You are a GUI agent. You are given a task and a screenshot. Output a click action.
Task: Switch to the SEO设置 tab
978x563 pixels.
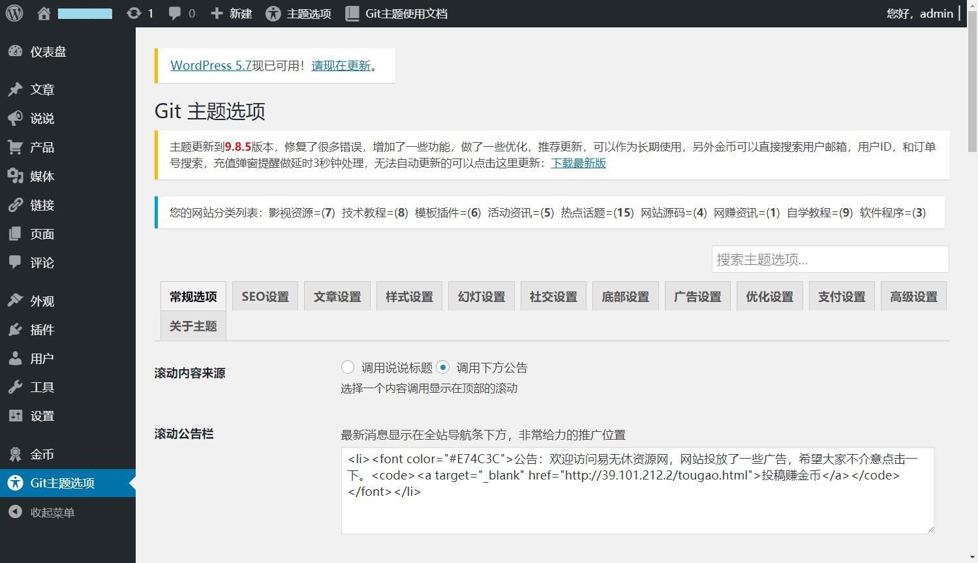[x=265, y=296]
